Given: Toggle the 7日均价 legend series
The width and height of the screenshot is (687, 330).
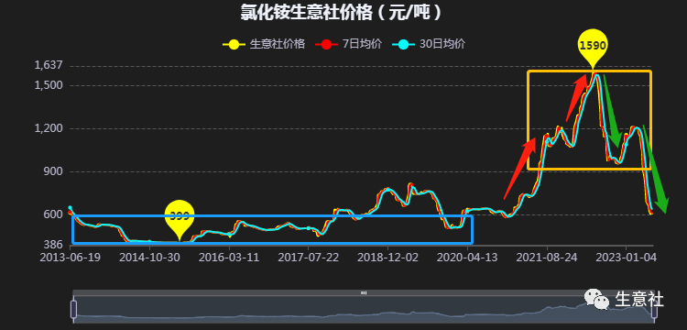Looking at the screenshot, I should (x=349, y=44).
